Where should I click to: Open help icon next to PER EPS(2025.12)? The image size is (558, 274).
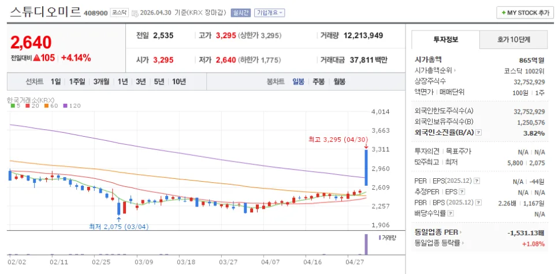point(477,181)
